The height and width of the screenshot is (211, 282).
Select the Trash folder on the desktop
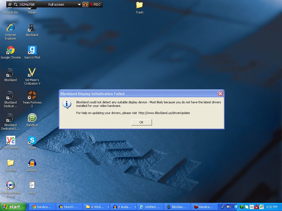tap(140, 8)
